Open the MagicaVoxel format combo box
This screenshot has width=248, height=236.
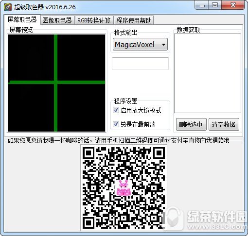pyautogui.click(x=140, y=44)
